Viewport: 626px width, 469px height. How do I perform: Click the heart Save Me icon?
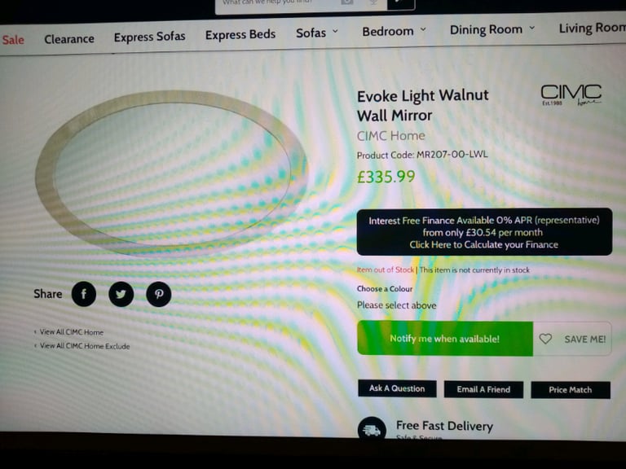(x=545, y=339)
